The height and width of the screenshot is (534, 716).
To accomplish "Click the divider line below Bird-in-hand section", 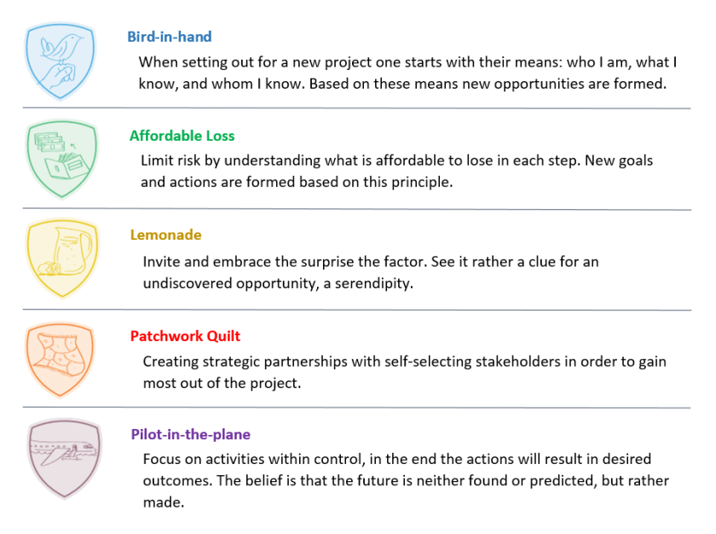I will (x=356, y=108).
